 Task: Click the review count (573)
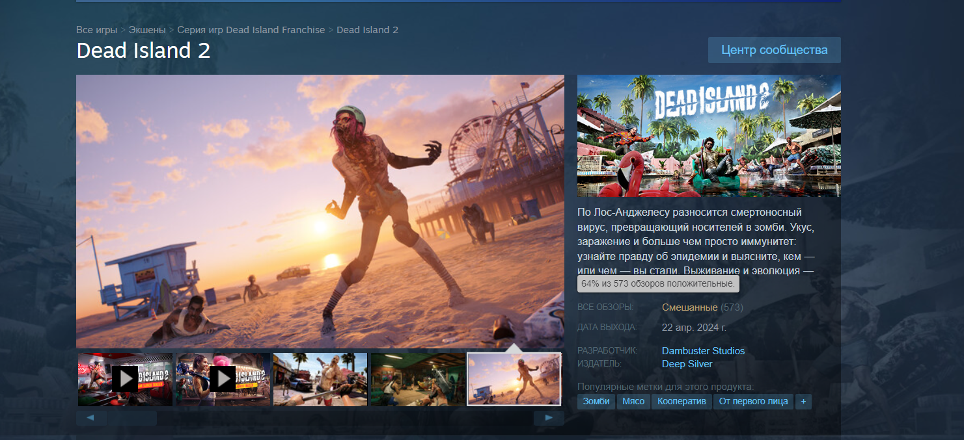pos(732,307)
